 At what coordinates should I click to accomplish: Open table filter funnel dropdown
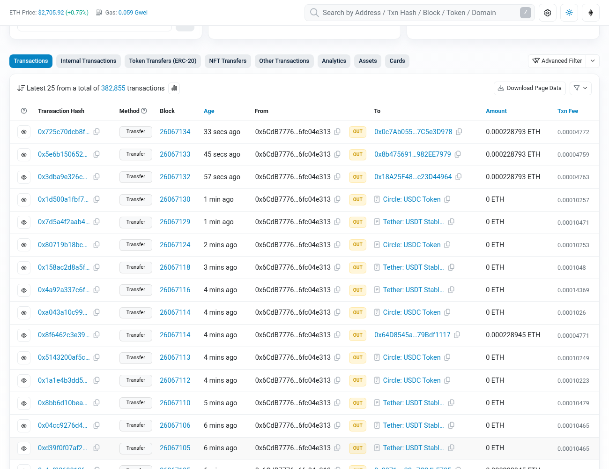click(581, 88)
